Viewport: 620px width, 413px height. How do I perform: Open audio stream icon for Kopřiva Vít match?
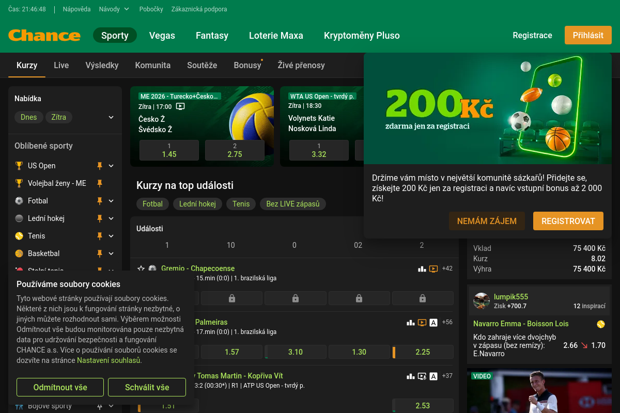(422, 376)
